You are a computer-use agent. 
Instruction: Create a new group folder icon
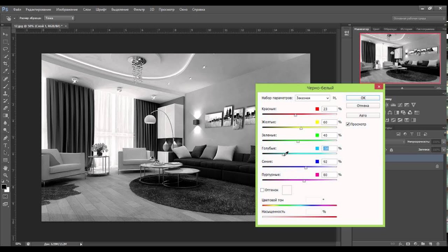click(423, 244)
